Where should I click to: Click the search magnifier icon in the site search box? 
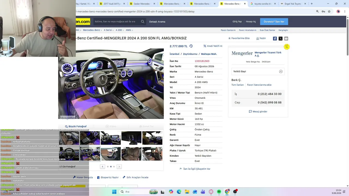click(x=143, y=22)
